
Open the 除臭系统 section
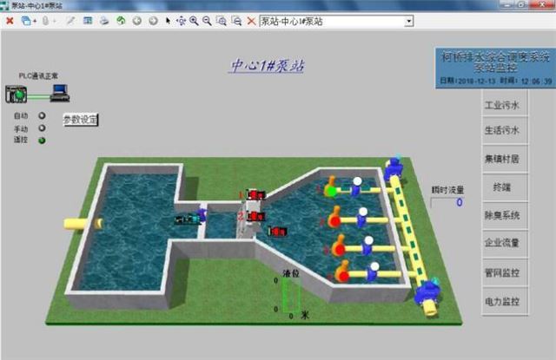pos(505,215)
